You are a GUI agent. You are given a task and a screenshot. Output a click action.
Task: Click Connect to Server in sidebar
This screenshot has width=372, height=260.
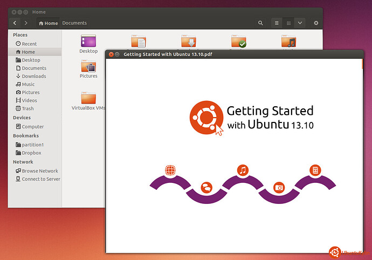click(x=40, y=179)
